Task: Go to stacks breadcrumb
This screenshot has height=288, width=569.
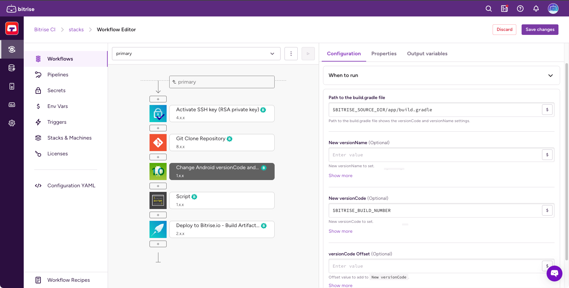Action: [x=76, y=30]
